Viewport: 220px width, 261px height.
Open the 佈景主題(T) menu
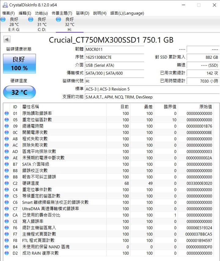click(x=62, y=13)
